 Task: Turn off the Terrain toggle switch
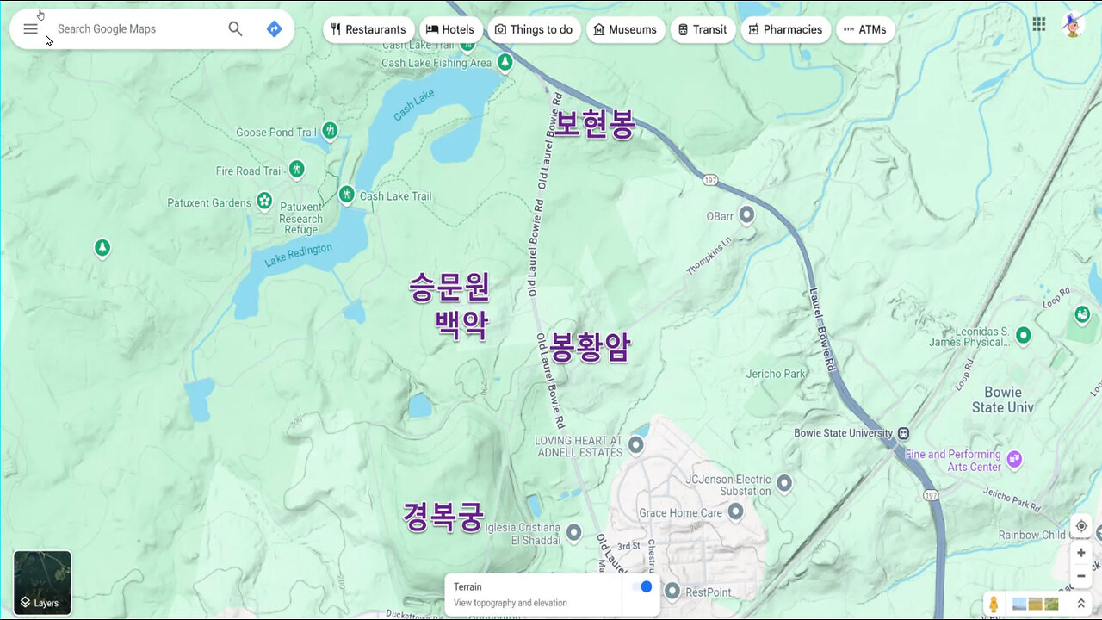click(641, 586)
